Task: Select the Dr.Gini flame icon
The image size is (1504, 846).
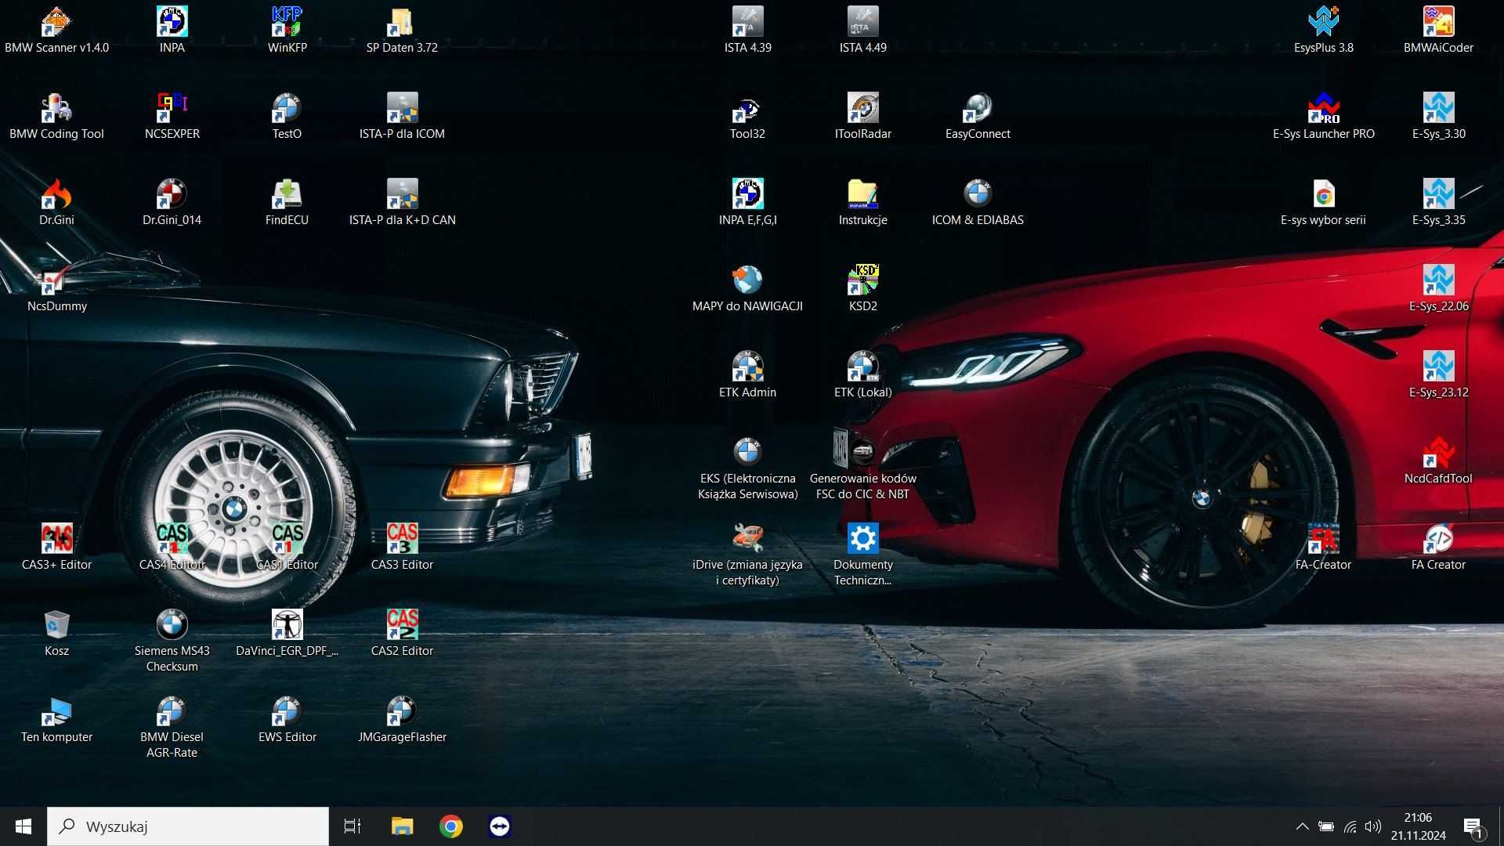Action: point(56,193)
